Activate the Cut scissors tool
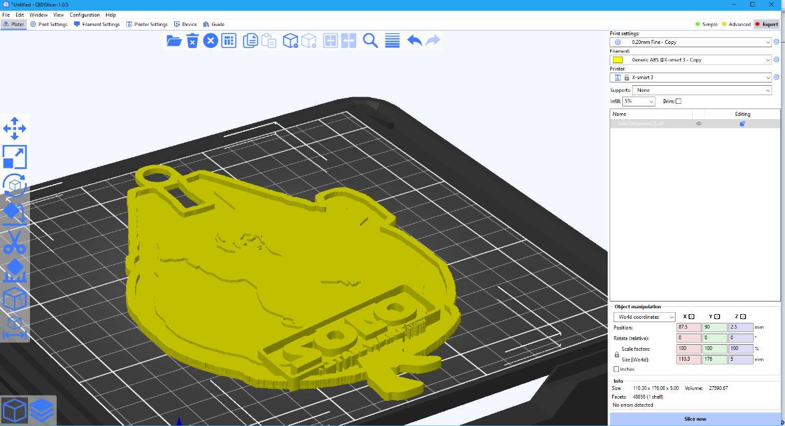Screen dimensions: 785x426 [x=15, y=242]
